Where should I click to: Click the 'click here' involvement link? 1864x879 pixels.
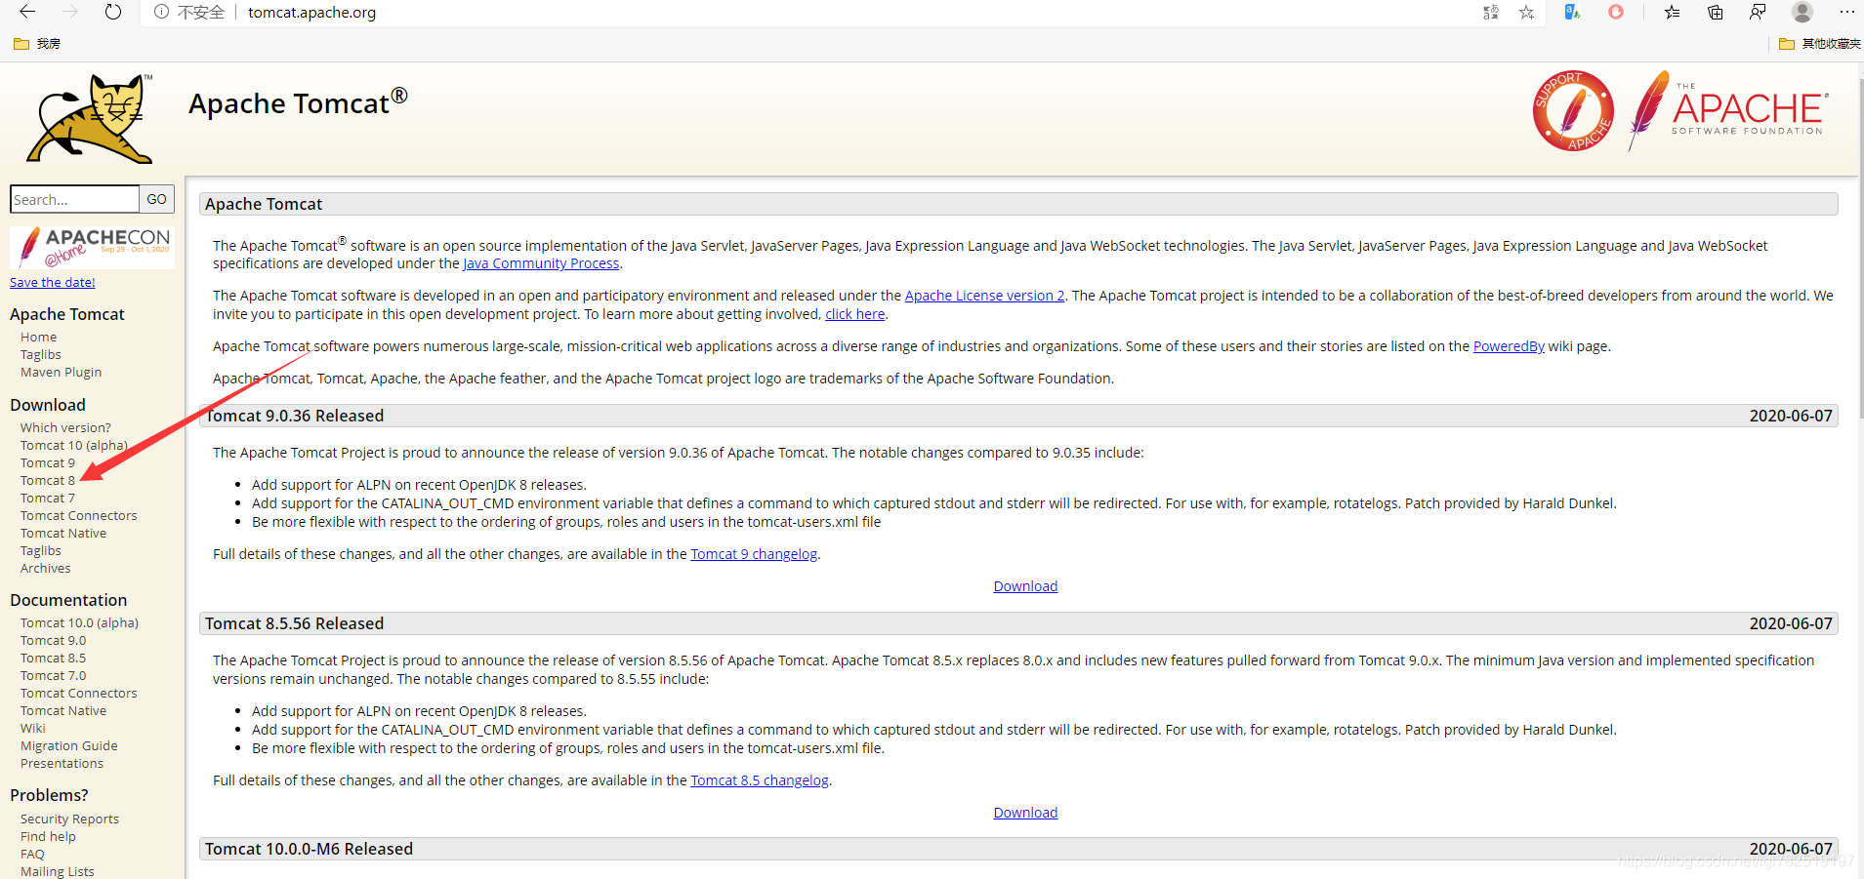855,314
